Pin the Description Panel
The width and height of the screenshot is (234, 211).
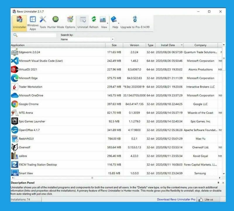coord(218,183)
